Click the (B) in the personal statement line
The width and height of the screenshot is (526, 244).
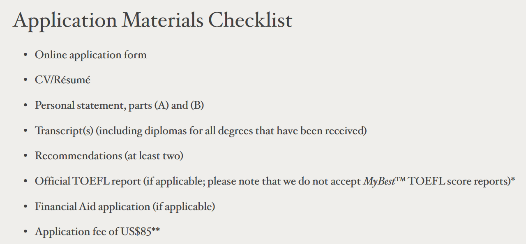[x=197, y=105]
